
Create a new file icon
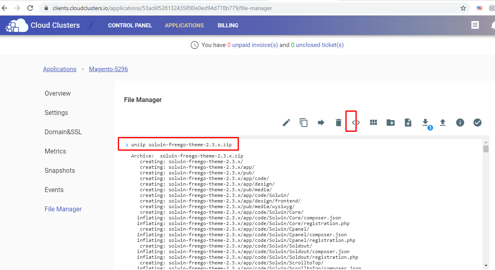(x=408, y=123)
